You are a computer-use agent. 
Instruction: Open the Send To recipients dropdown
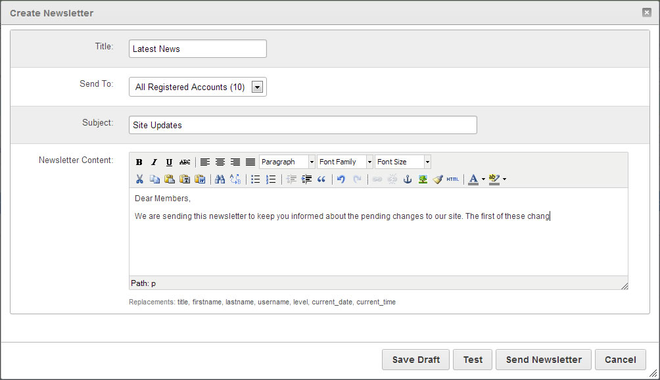(257, 87)
